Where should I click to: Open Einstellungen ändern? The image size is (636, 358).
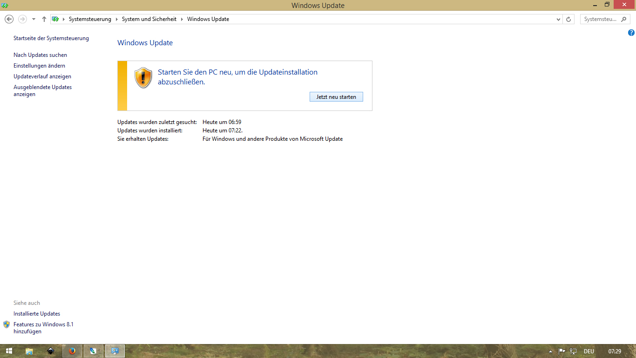point(39,66)
